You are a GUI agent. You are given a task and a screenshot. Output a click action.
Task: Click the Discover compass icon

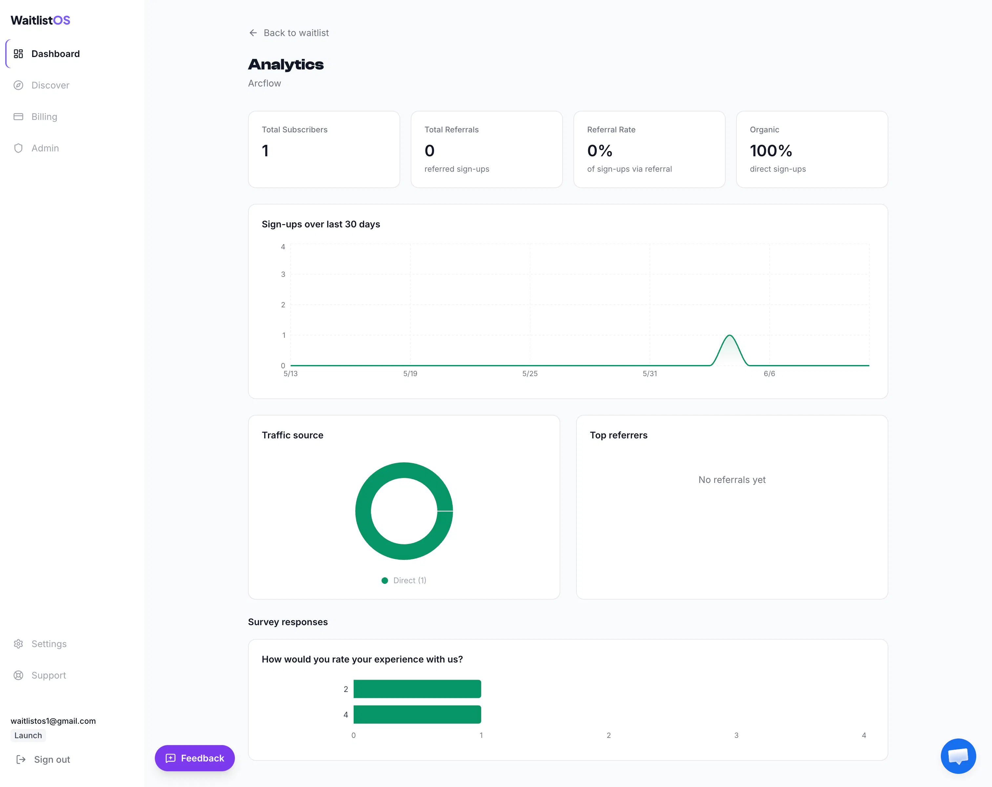point(18,85)
